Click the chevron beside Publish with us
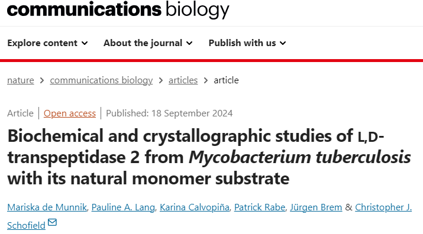This screenshot has width=423, height=234. [283, 43]
